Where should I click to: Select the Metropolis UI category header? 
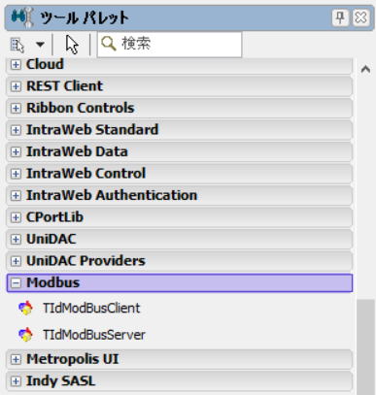click(x=179, y=359)
